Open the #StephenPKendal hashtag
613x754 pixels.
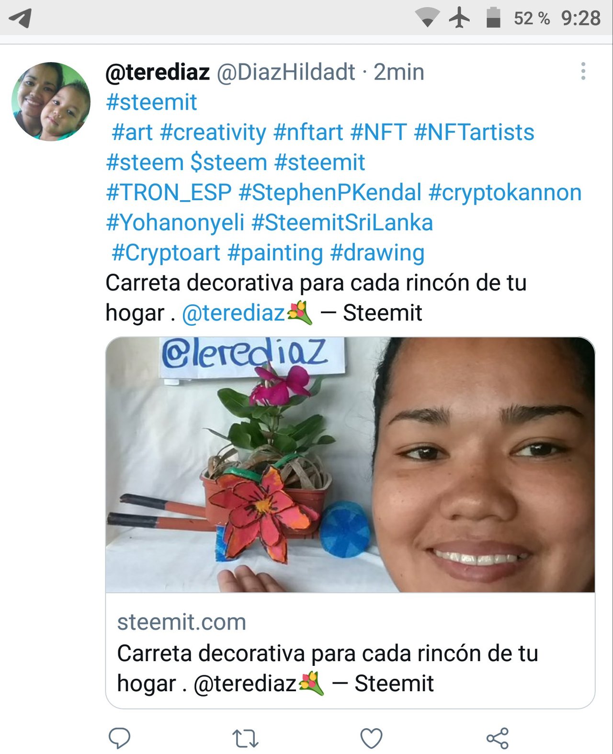[330, 193]
